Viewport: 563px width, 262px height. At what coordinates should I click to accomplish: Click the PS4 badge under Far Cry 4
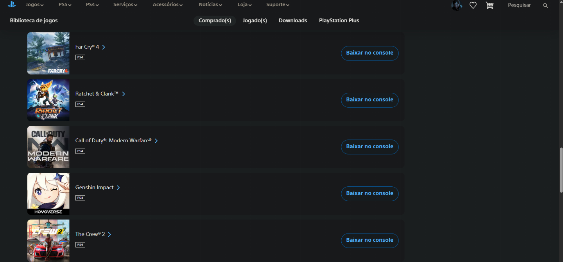[x=80, y=57]
